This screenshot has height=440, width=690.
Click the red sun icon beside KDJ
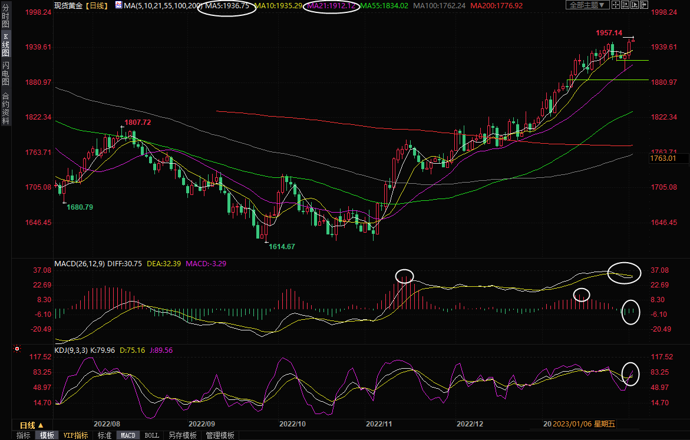(17, 350)
